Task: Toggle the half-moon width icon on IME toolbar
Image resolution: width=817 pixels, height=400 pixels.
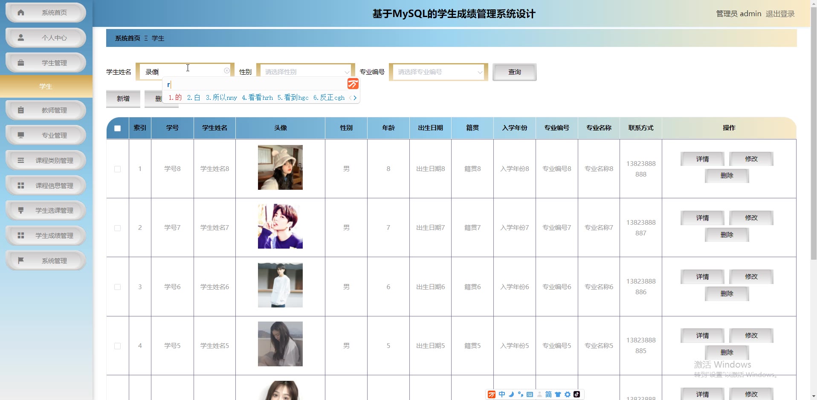Action: [511, 394]
